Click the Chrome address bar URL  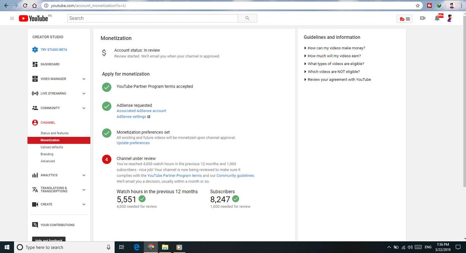pyautogui.click(x=88, y=6)
